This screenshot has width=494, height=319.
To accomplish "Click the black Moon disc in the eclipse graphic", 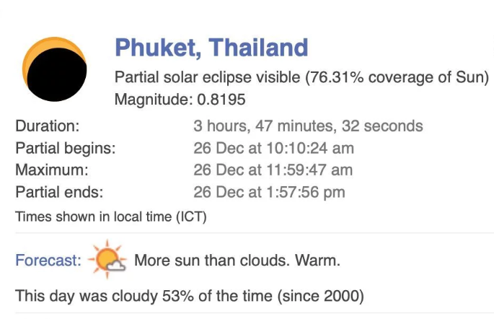I will coord(58,74).
